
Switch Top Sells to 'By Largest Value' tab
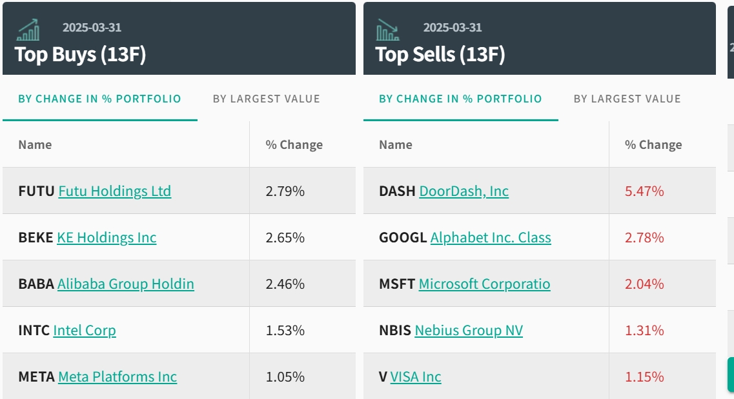627,99
